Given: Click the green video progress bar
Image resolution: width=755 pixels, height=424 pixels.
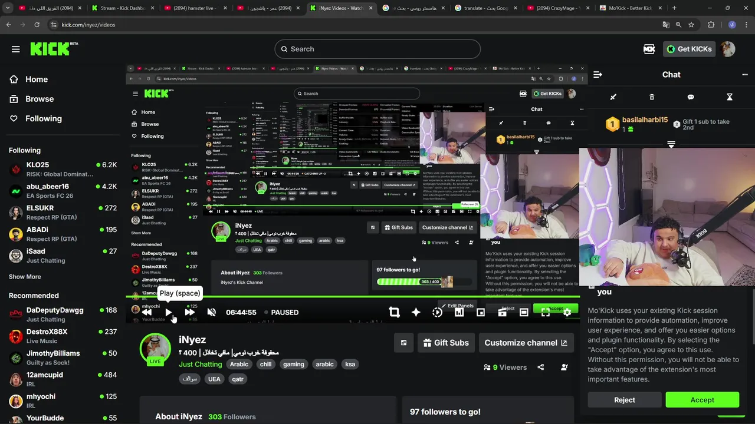Looking at the screenshot, I should [353, 297].
